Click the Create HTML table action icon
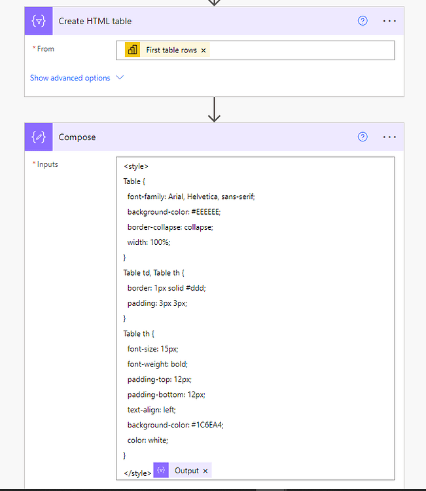This screenshot has height=491, width=426. point(39,21)
